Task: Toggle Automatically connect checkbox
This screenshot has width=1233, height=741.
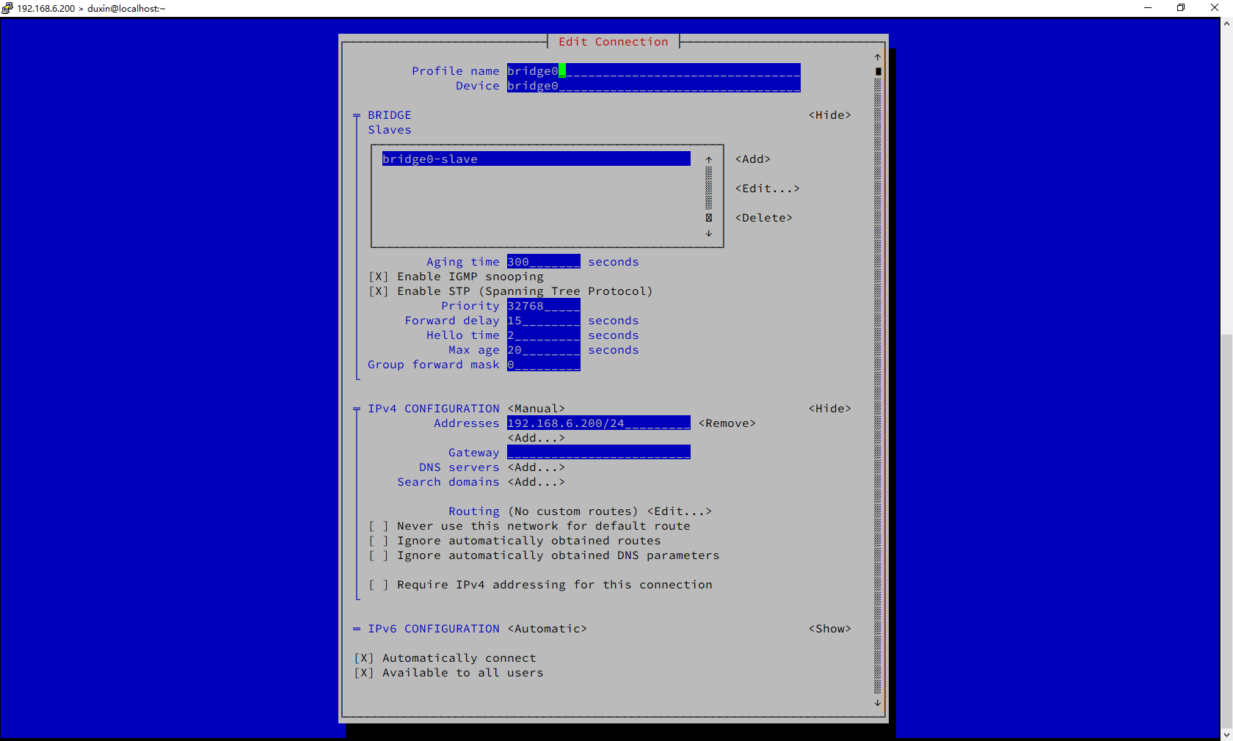Action: pos(364,658)
